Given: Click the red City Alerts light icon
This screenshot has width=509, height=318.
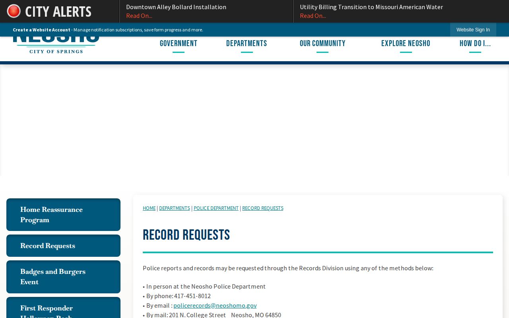Looking at the screenshot, I should tap(14, 11).
